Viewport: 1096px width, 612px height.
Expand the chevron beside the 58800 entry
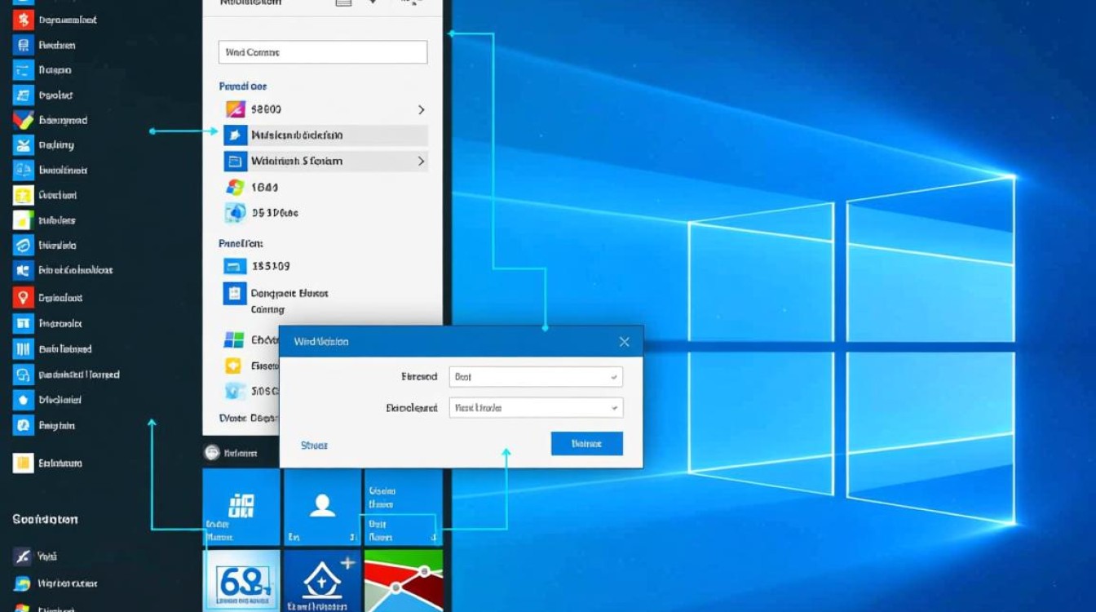[421, 109]
